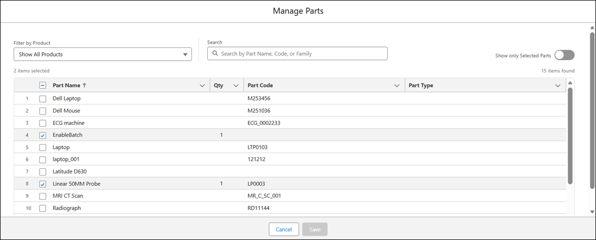Click part code LTP0103
Viewport: 596px width, 240px height.
point(258,147)
